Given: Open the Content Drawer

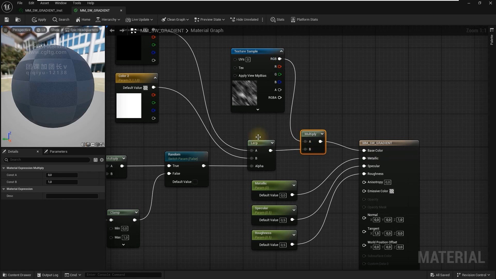Looking at the screenshot, I should point(17,275).
